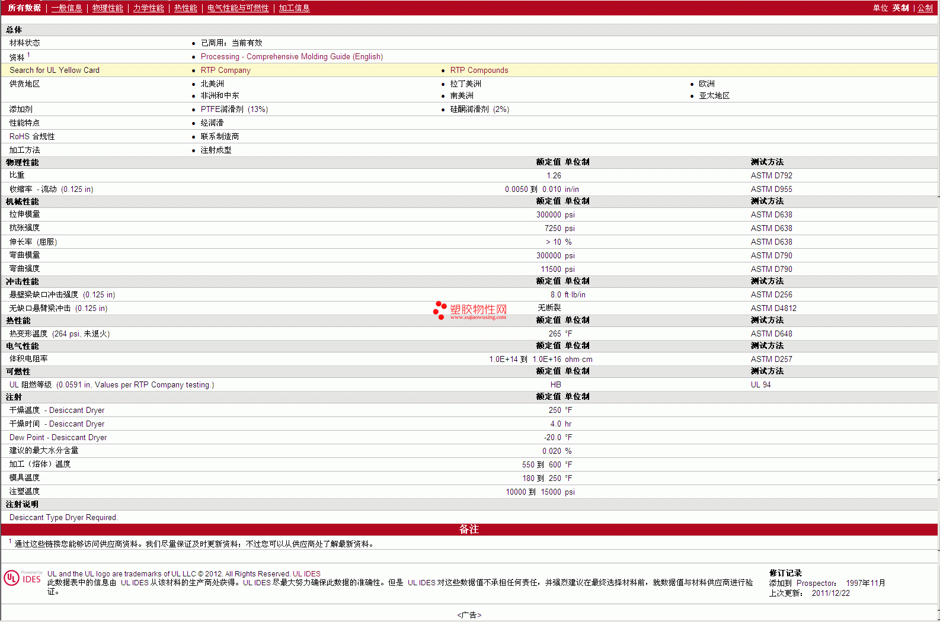Viewport: 940px width, 622px height.
Task: Click the Desiccant Type Dryer Required note
Action: (63, 517)
